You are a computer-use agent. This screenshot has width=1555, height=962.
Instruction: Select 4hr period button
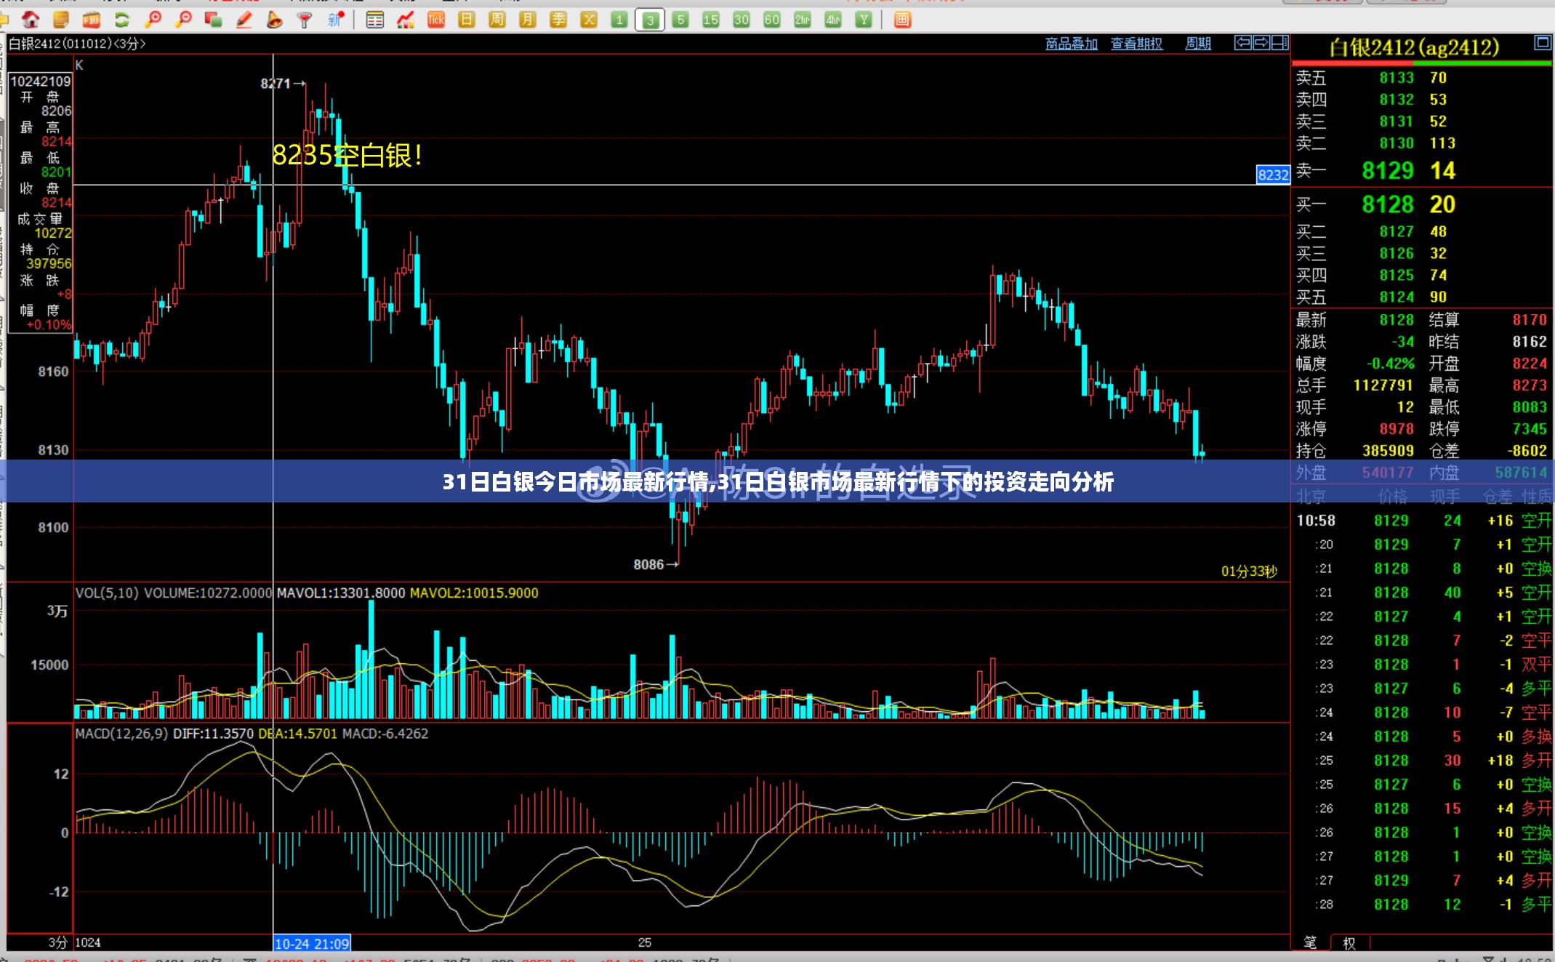click(833, 20)
